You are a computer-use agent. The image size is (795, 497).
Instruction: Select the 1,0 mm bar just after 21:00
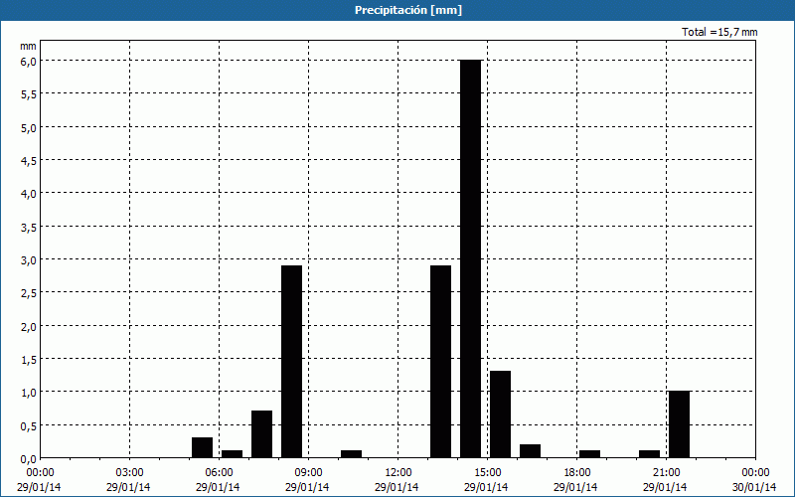click(x=680, y=424)
